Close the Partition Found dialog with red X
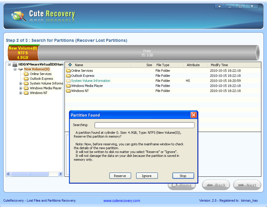The height and width of the screenshot is (207, 267). 194,115
